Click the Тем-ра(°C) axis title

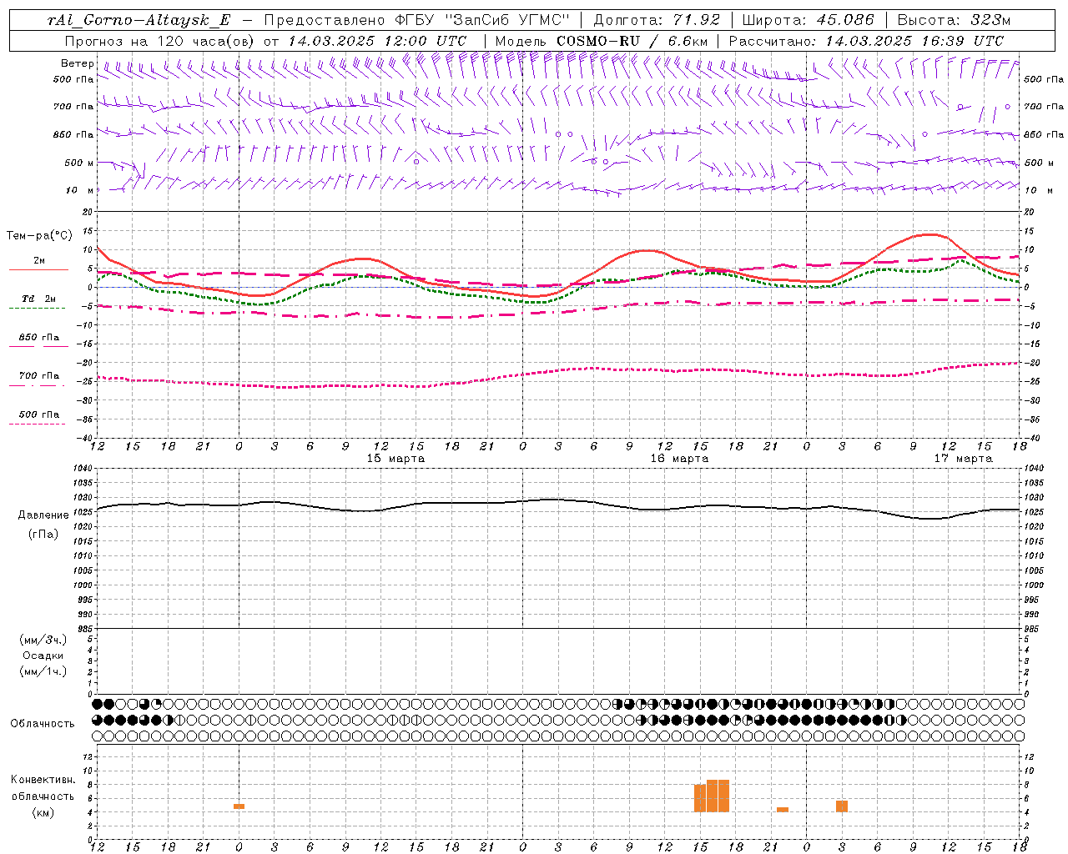[x=39, y=236]
